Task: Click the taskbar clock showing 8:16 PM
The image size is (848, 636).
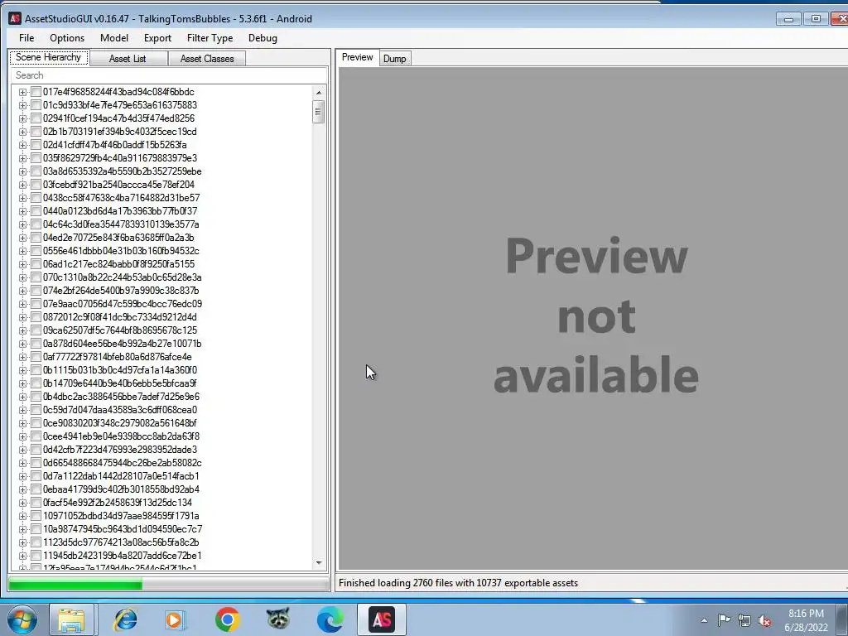Action: pyautogui.click(x=806, y=614)
